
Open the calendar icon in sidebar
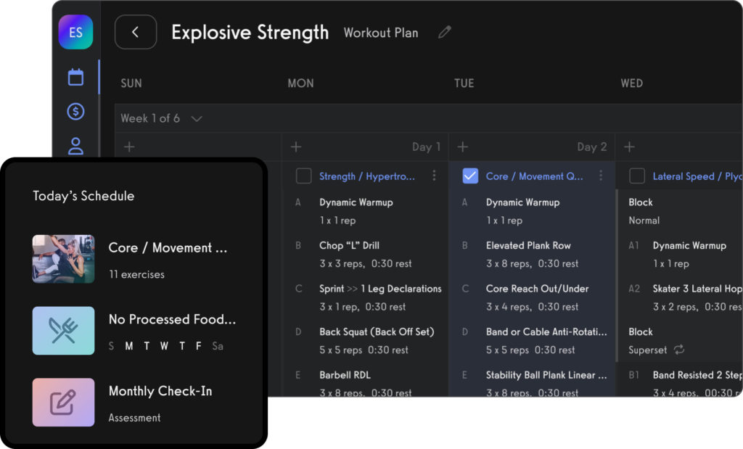75,78
